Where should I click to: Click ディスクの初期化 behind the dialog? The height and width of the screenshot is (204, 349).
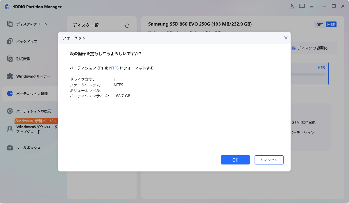tap(310, 48)
